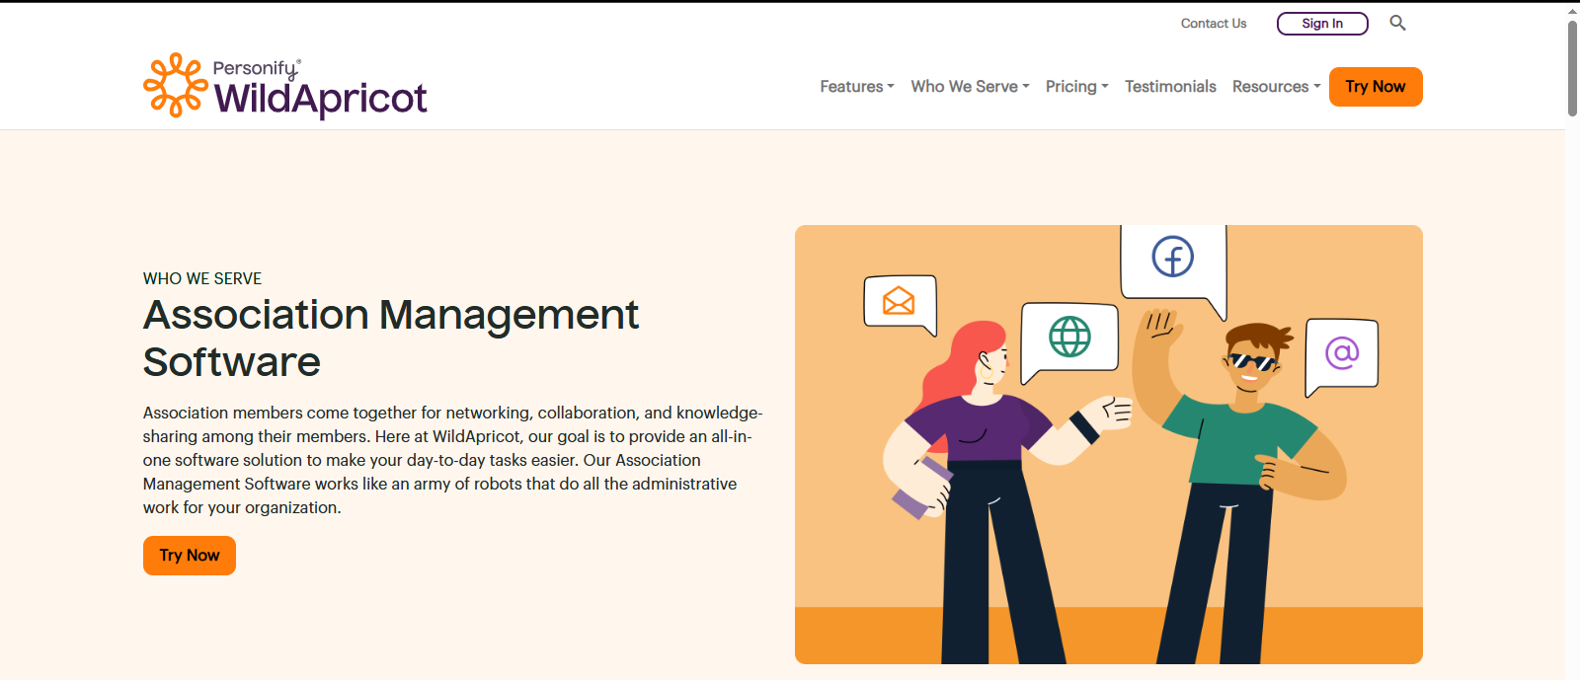Open the Contact Us link
1580x680 pixels.
click(x=1214, y=24)
